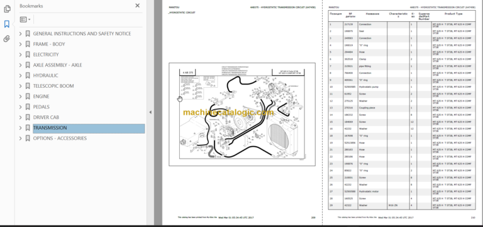Click the _HYDROSTATIC CIRCUIT heading text
483x227 pixels.
182,13
